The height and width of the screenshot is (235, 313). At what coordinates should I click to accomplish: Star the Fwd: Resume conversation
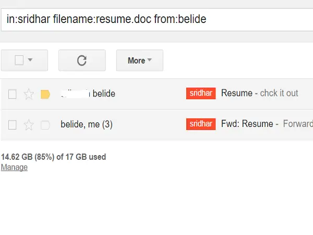29,125
